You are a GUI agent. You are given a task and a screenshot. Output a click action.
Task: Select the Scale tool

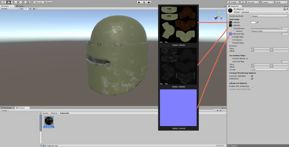point(18,2)
